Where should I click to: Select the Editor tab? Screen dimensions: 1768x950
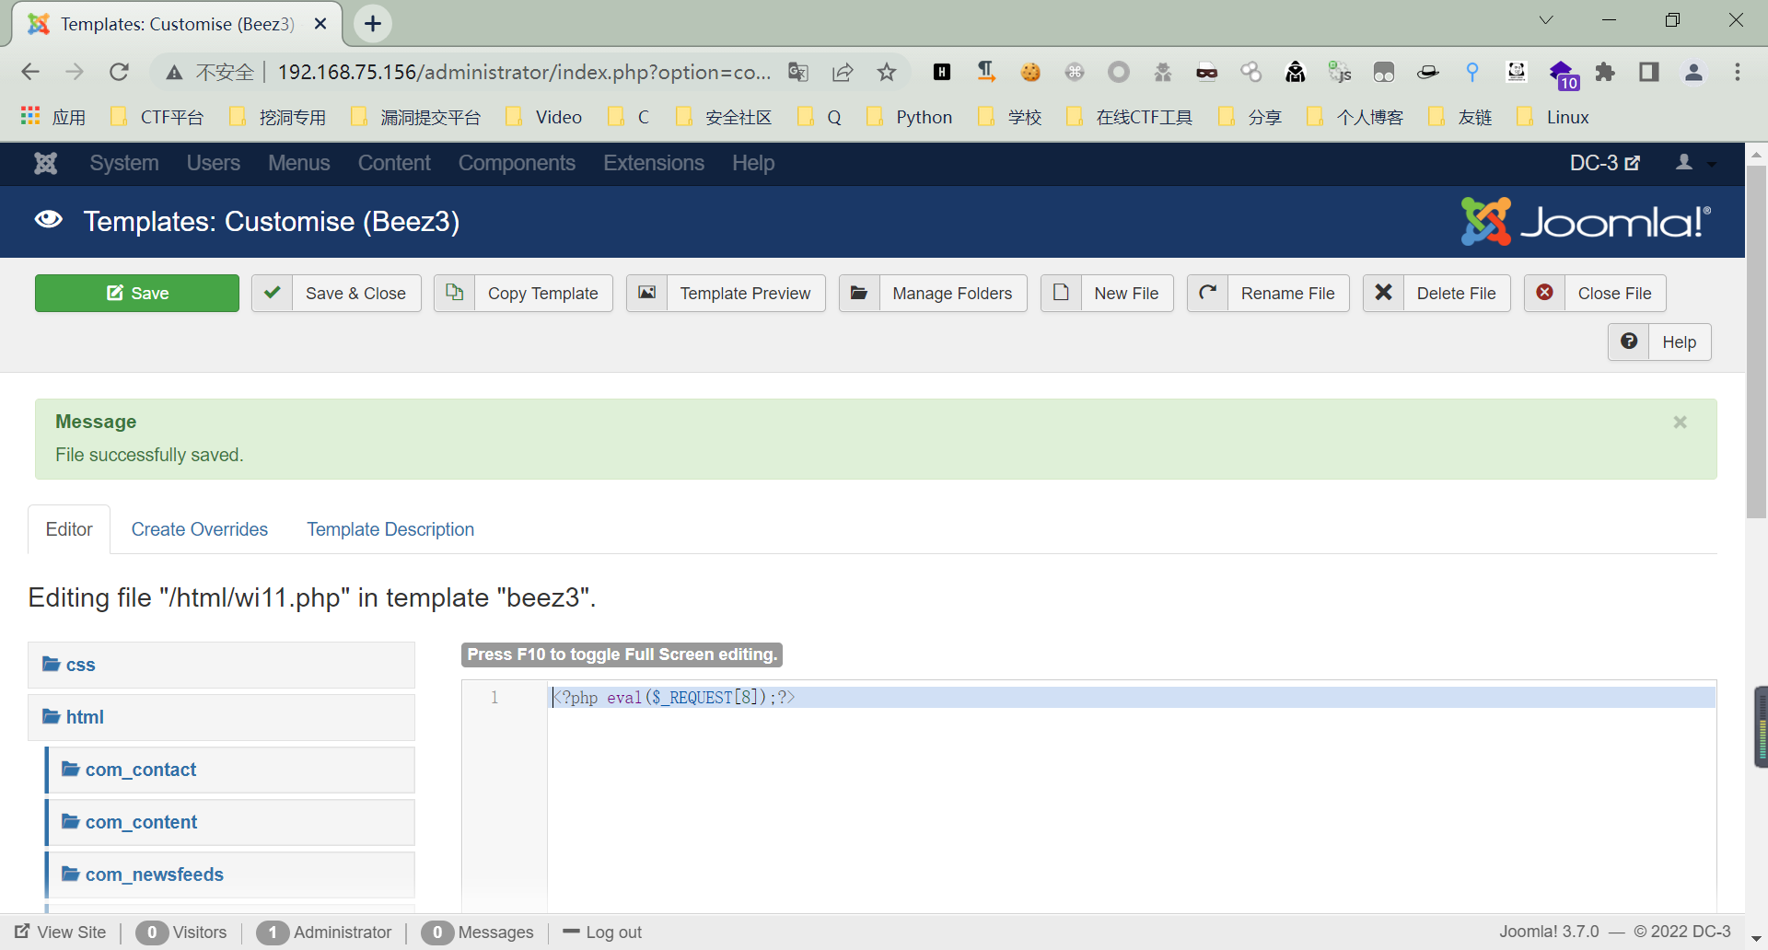pyautogui.click(x=69, y=529)
